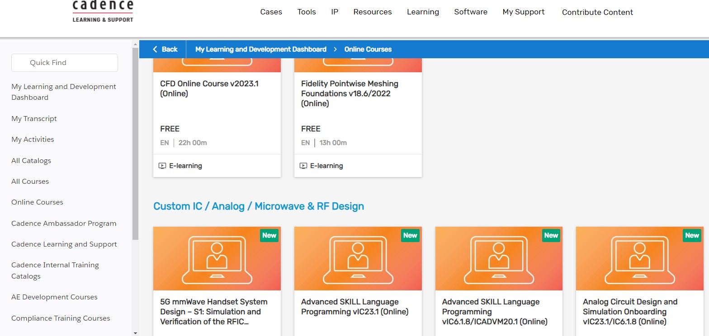Click the New badge on 5G mmWave card

[269, 235]
